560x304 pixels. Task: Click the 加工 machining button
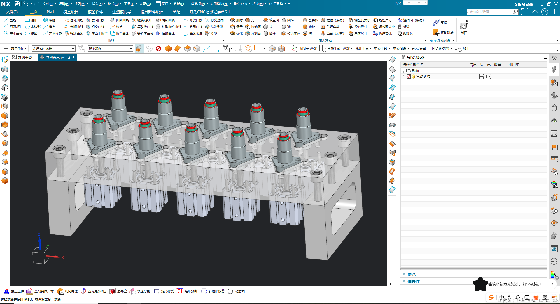[462, 49]
